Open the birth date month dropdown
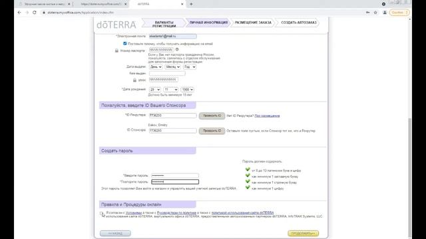The height and width of the screenshot is (239, 426). pyautogui.click(x=171, y=90)
